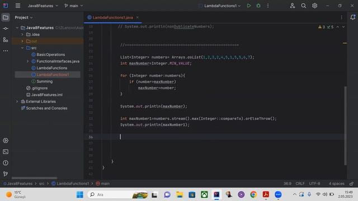Open more run actions vertical dots
The width and height of the screenshot is (358, 201).
click(268, 6)
